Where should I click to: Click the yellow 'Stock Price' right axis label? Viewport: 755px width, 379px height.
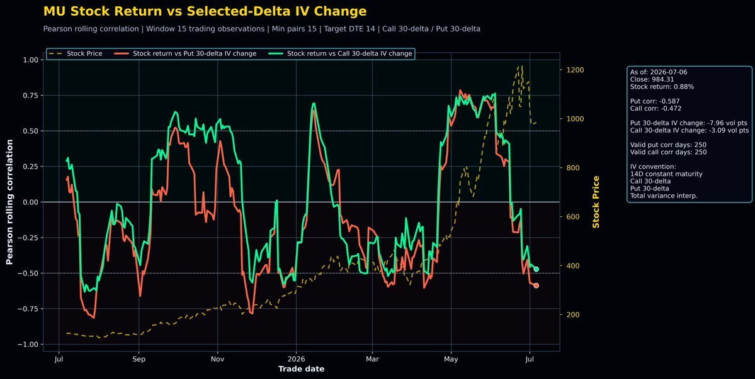[x=596, y=202]
